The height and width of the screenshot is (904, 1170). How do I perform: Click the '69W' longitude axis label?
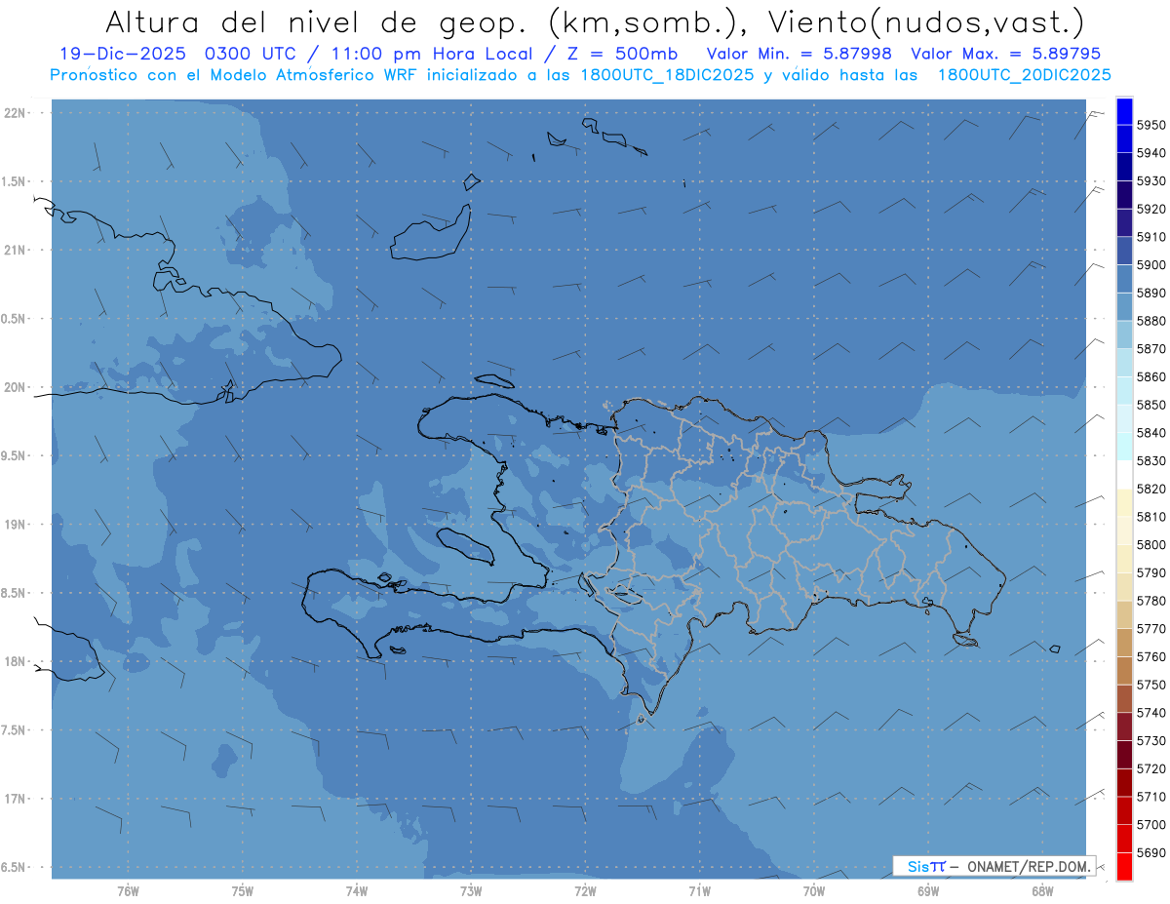click(x=927, y=890)
